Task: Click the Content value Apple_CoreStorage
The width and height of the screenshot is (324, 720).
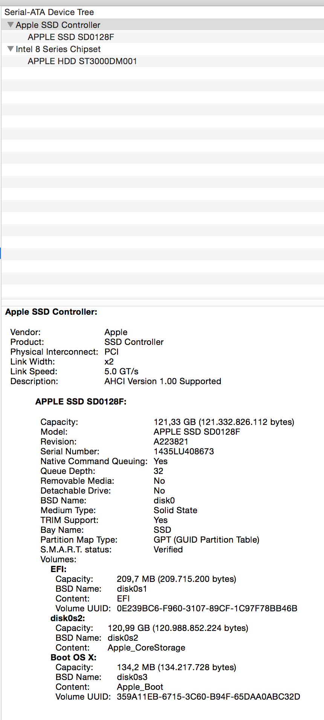Action: pos(147,648)
